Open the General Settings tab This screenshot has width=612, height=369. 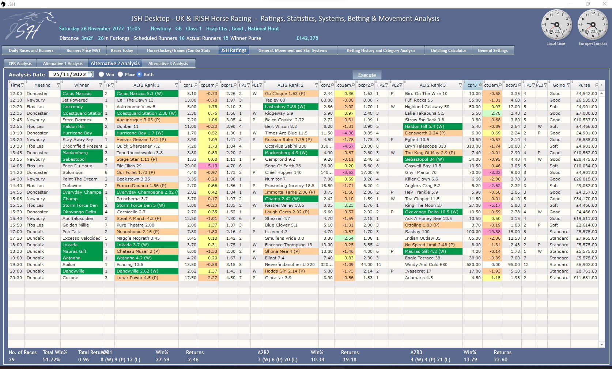click(493, 50)
